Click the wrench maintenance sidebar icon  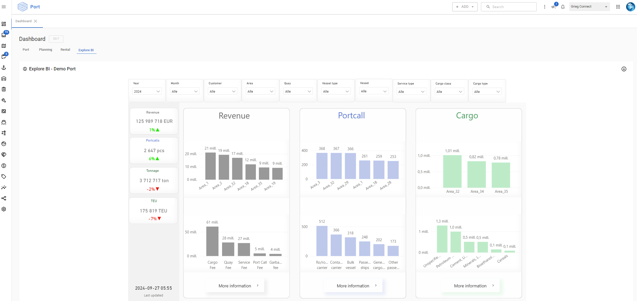(4, 100)
